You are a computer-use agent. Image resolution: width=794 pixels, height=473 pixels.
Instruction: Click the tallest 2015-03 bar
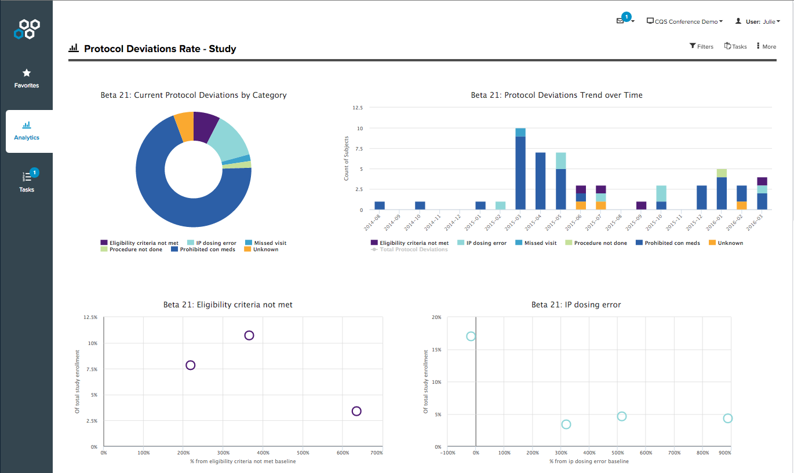click(520, 174)
